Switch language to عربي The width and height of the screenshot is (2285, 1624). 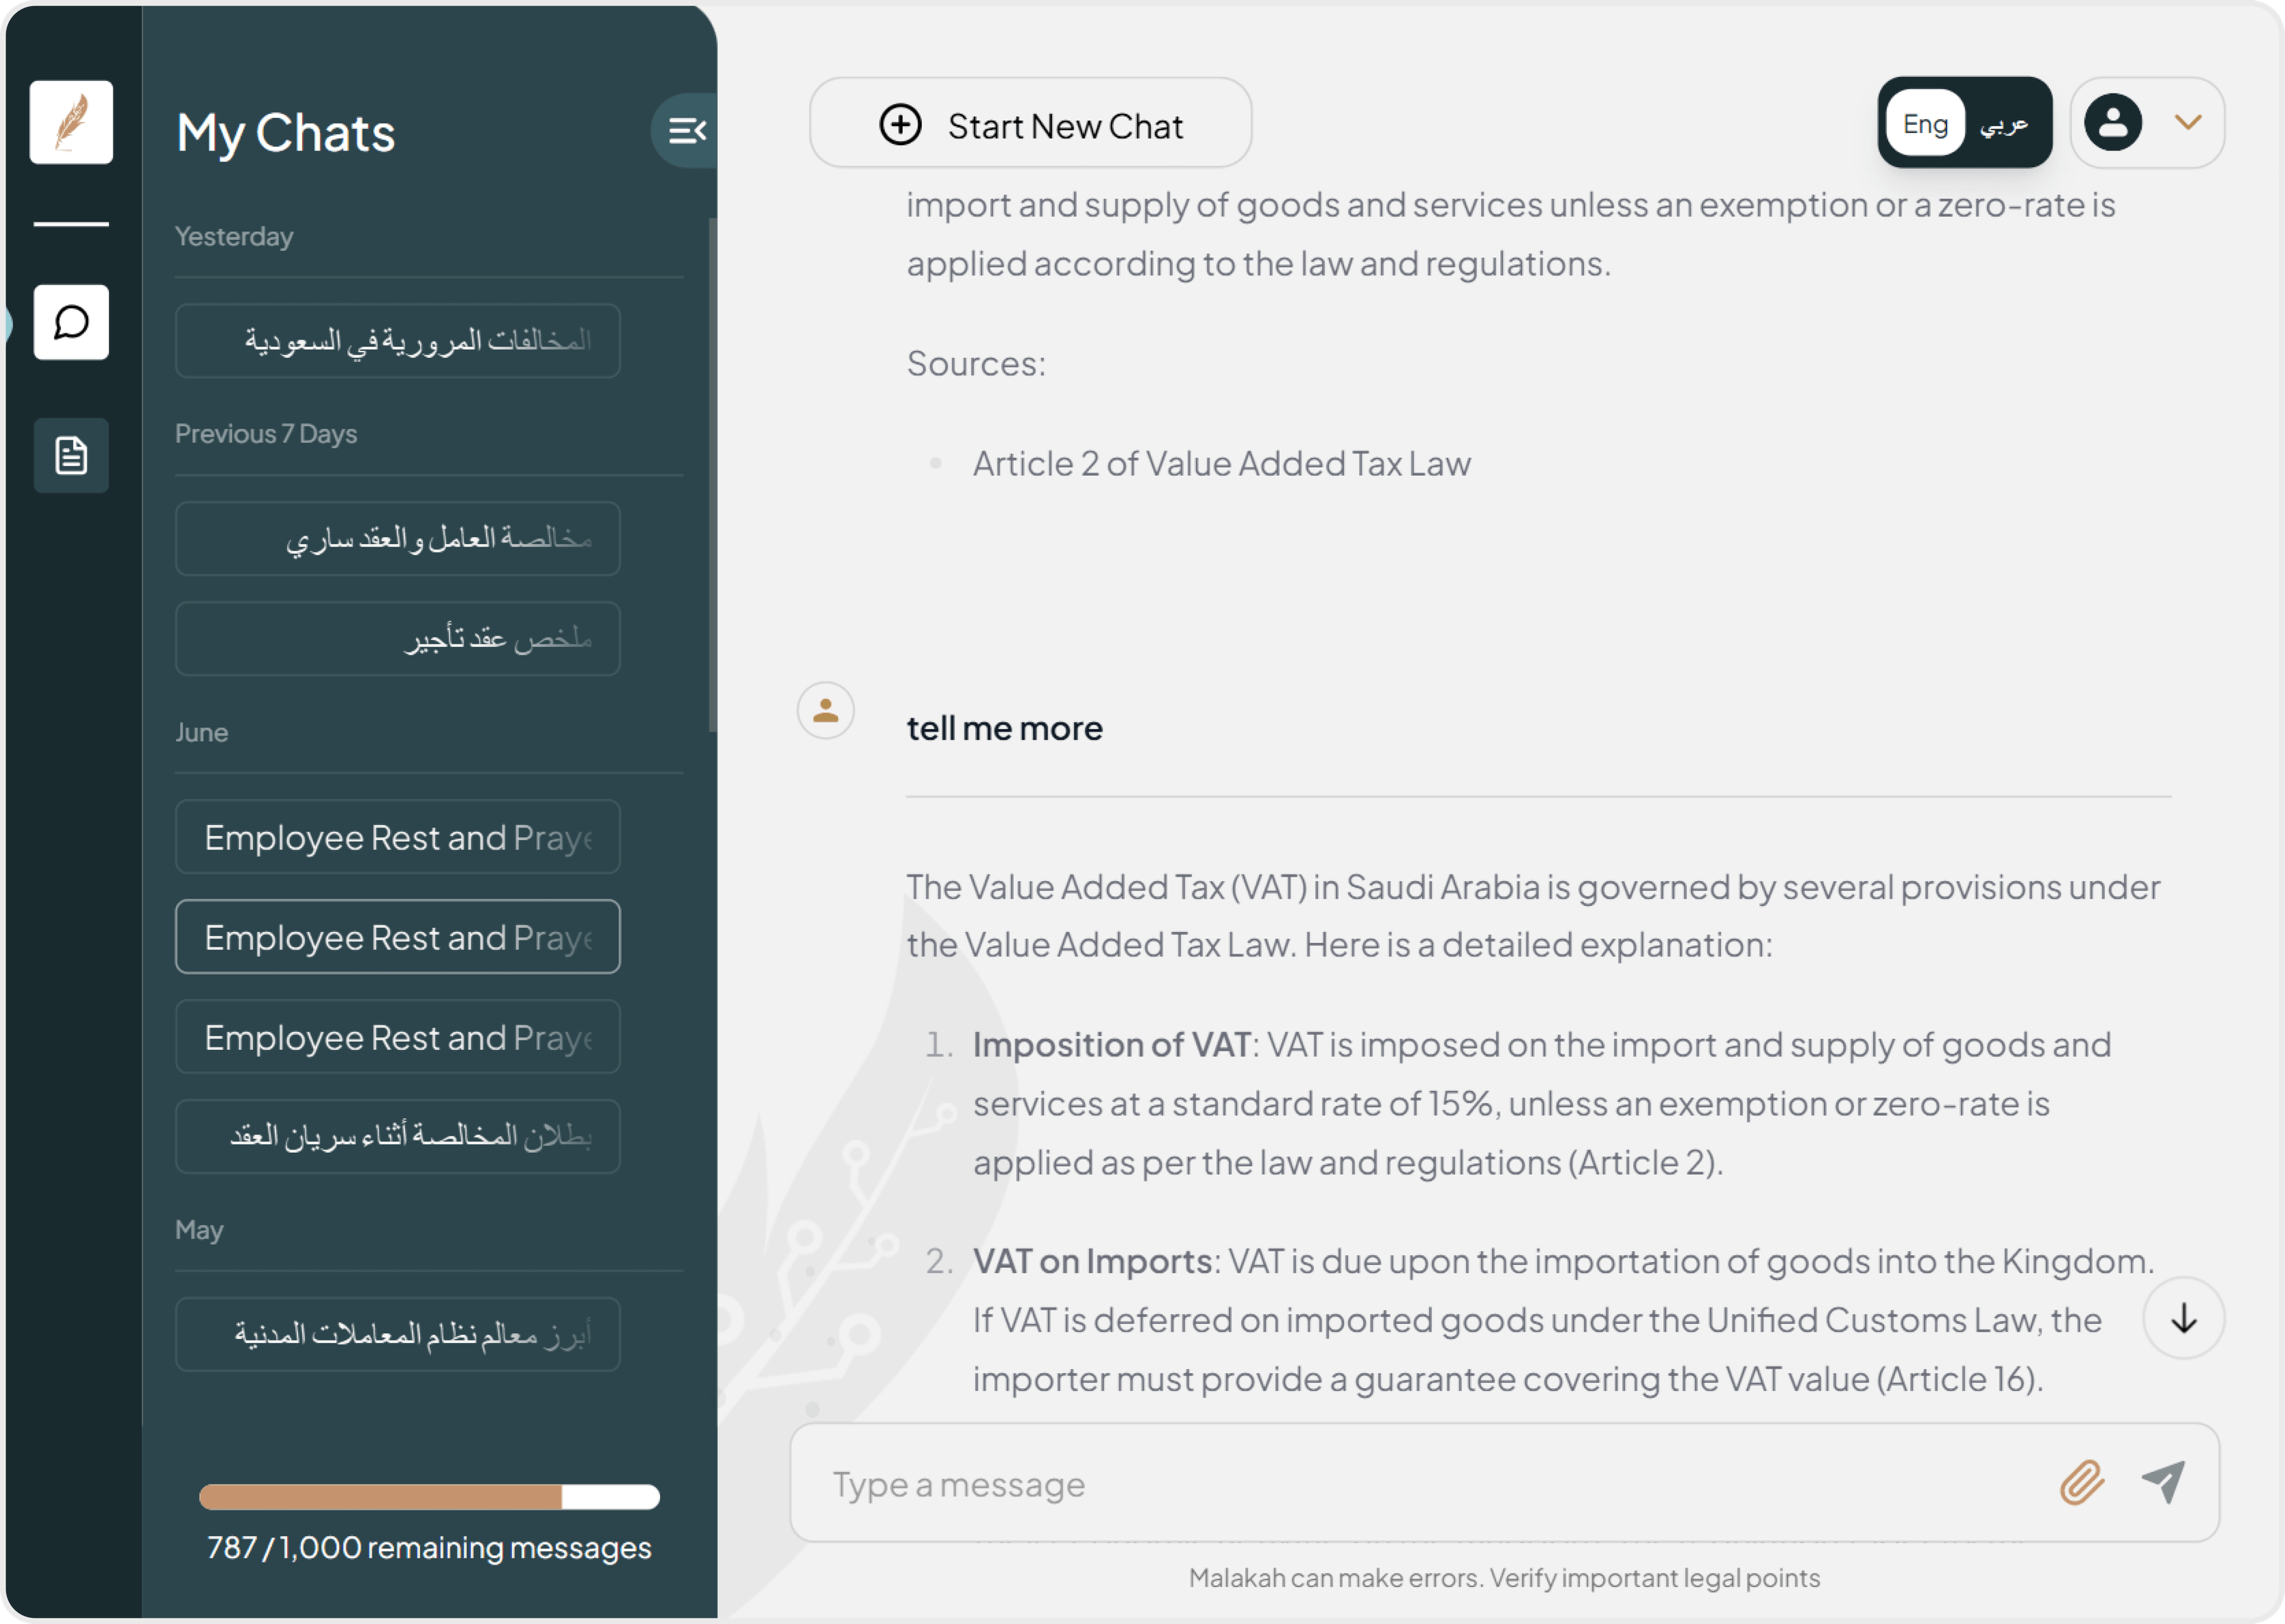click(x=2004, y=123)
